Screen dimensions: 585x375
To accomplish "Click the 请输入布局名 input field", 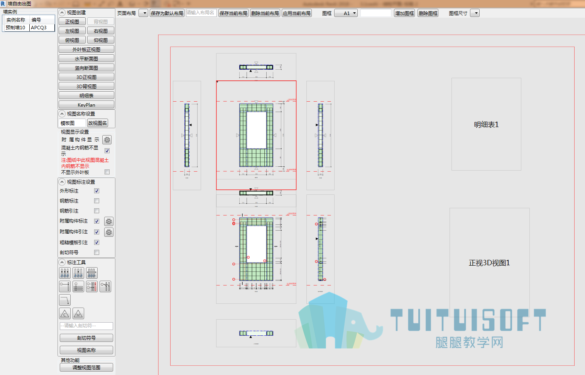I will 201,13.
